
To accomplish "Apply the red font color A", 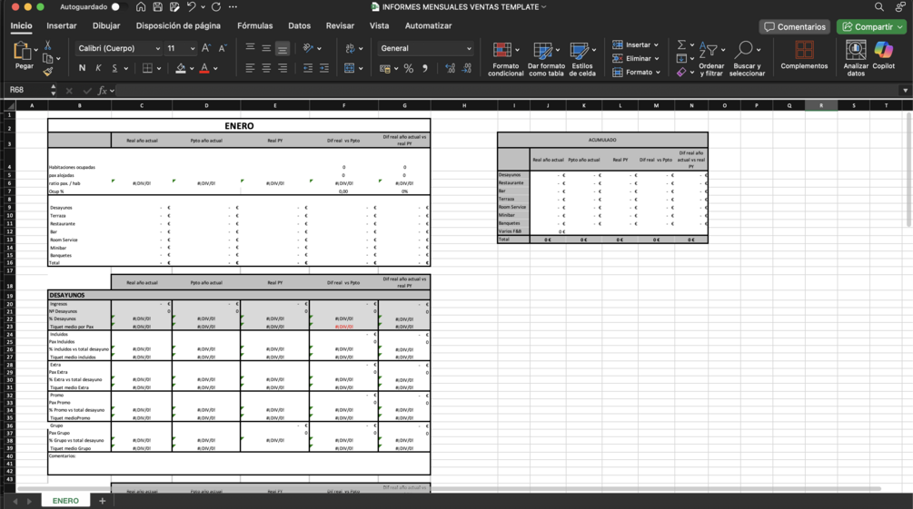I will [204, 68].
